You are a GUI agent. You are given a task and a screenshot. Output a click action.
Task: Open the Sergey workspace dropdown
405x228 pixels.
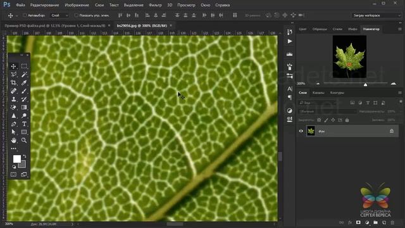point(377,15)
